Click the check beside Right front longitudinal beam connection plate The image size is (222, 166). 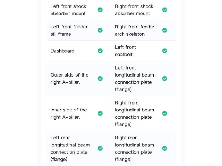(x=165, y=113)
